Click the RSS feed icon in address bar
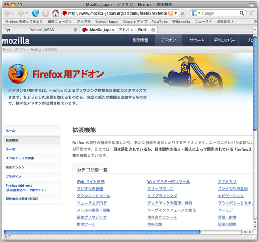This screenshot has height=242, width=259. 170,13
